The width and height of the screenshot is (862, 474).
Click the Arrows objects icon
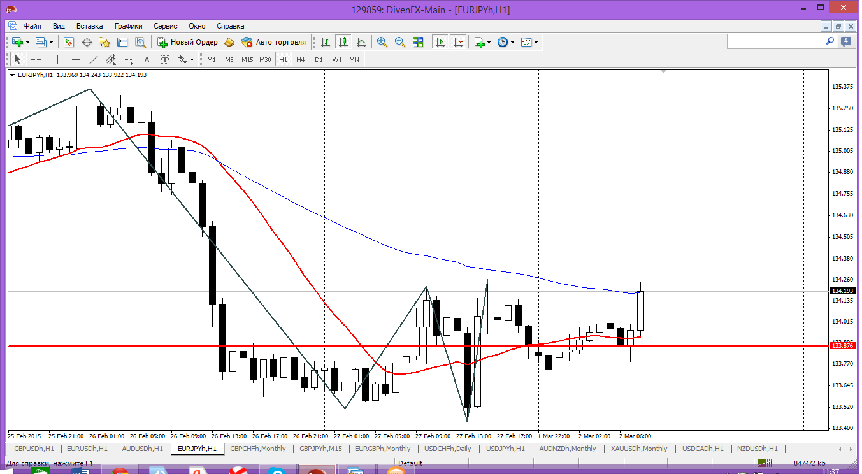pyautogui.click(x=183, y=59)
